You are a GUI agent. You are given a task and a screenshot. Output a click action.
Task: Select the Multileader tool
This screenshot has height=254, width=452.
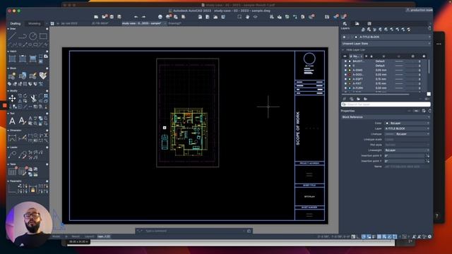click(12, 155)
